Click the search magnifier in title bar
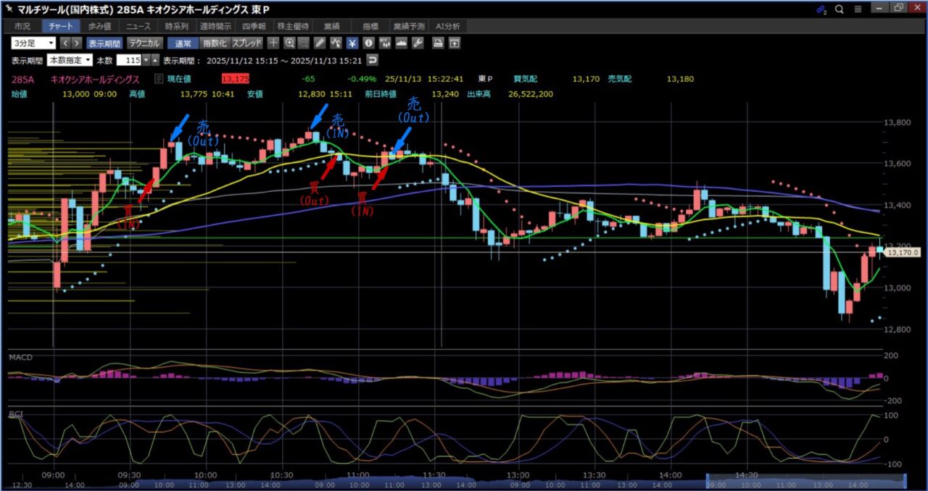928x491 pixels. [x=840, y=9]
